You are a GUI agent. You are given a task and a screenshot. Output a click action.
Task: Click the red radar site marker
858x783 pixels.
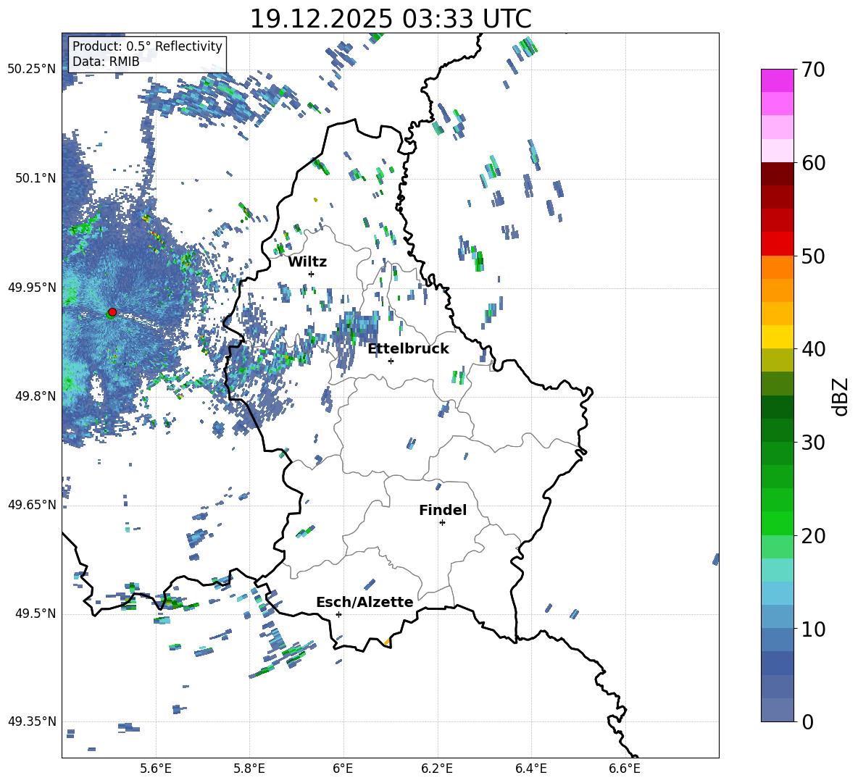point(112,312)
